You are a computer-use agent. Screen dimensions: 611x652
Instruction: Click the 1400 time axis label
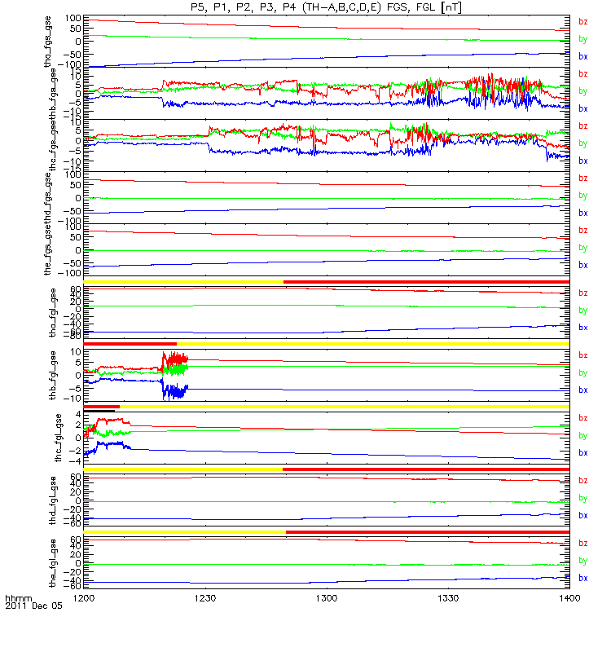[569, 598]
